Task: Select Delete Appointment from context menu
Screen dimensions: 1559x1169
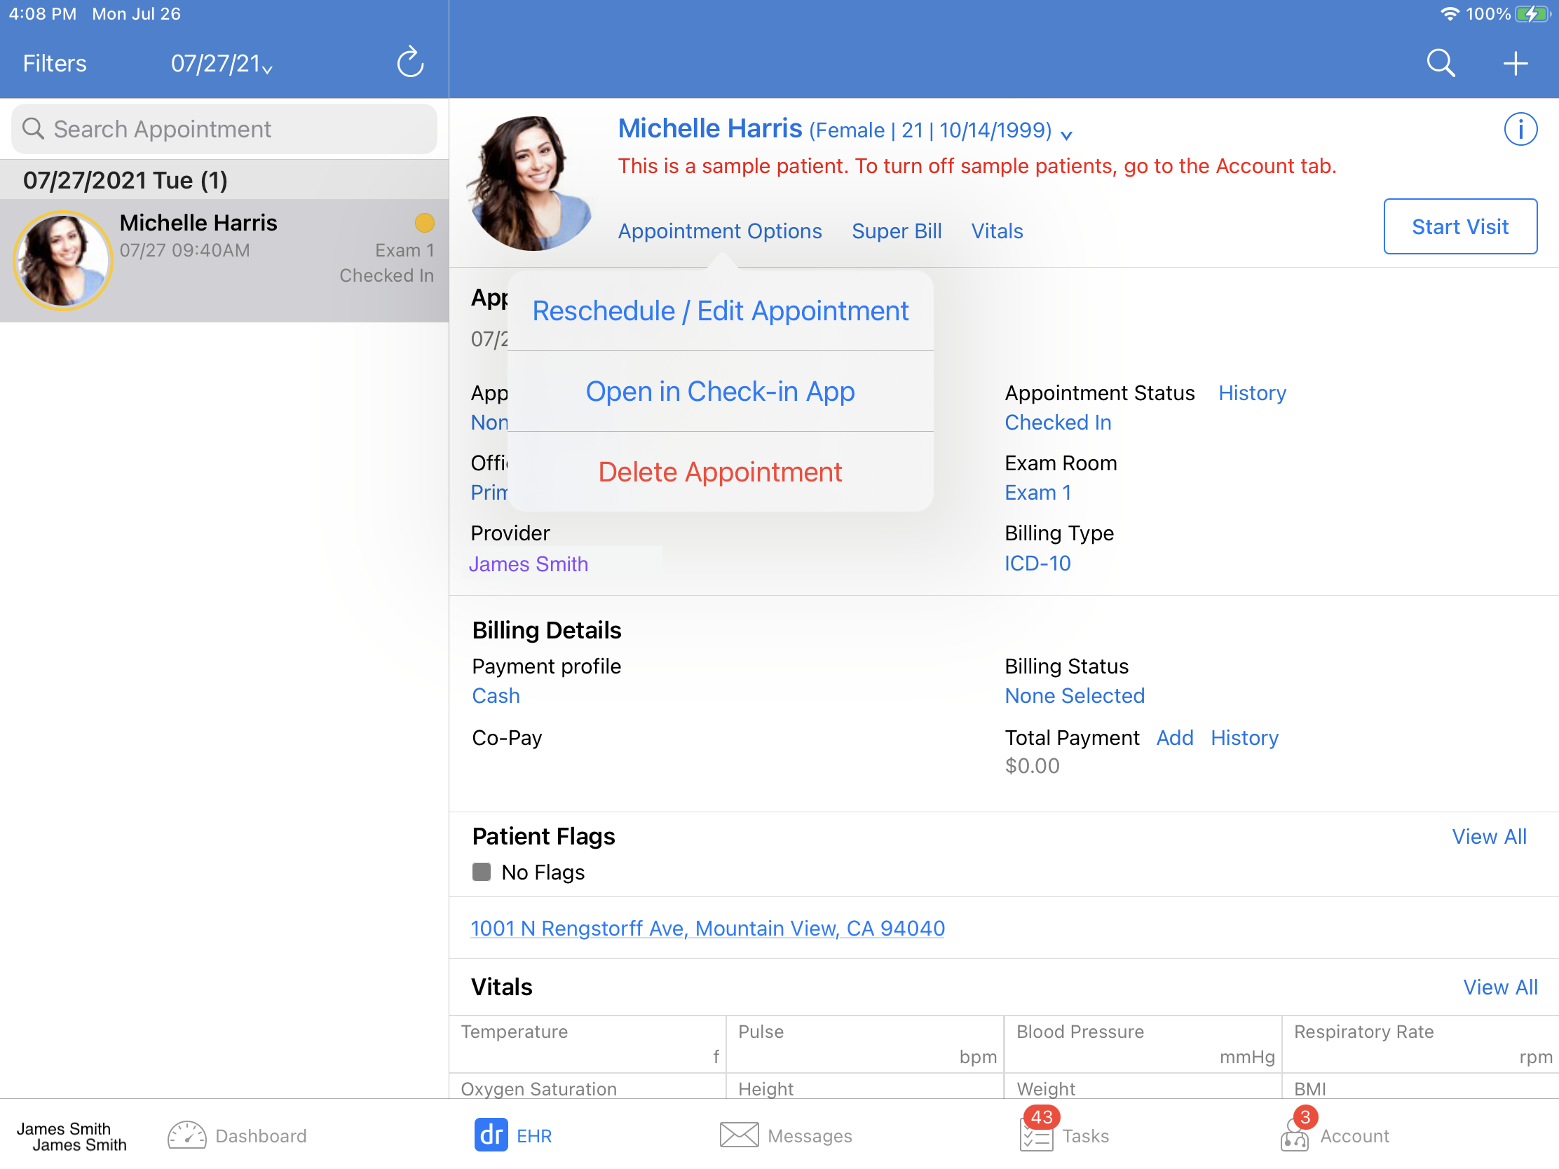Action: pos(719,472)
